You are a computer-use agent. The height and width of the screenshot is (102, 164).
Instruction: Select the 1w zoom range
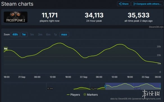click(24, 34)
